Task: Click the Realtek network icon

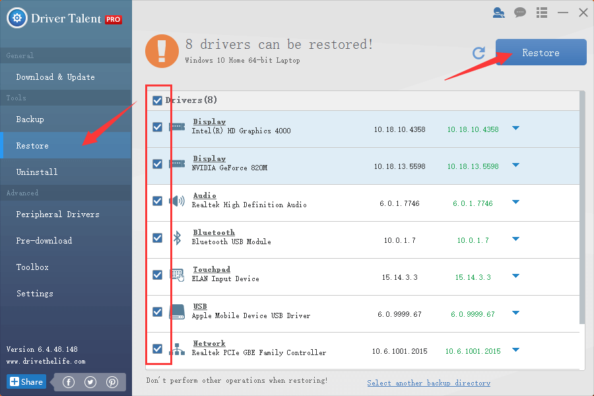Action: (x=177, y=349)
